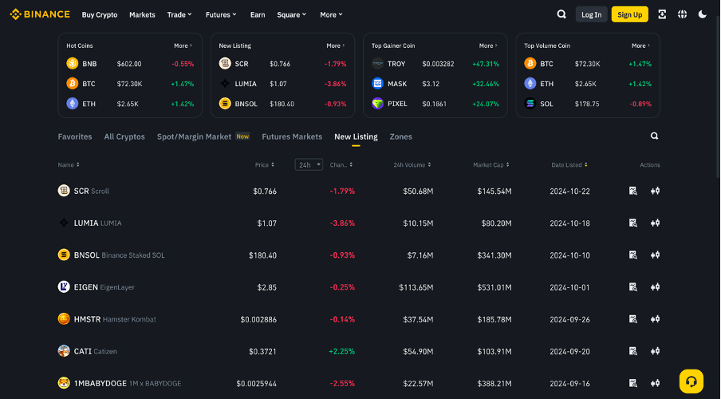Image resolution: width=721 pixels, height=399 pixels.
Task: Click the trade candlestick icon for EIGEN
Action: [x=655, y=286]
